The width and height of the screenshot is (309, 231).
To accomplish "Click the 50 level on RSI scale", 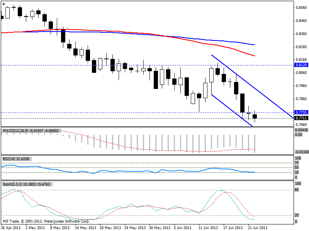I will tap(297, 167).
